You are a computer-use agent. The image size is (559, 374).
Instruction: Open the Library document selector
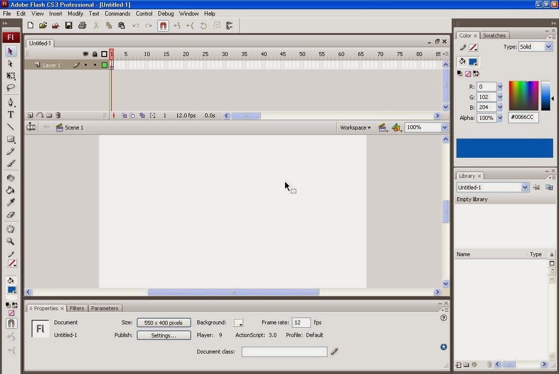click(x=525, y=187)
